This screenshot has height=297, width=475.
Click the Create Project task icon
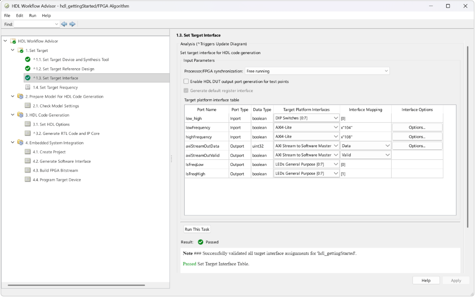coord(28,152)
